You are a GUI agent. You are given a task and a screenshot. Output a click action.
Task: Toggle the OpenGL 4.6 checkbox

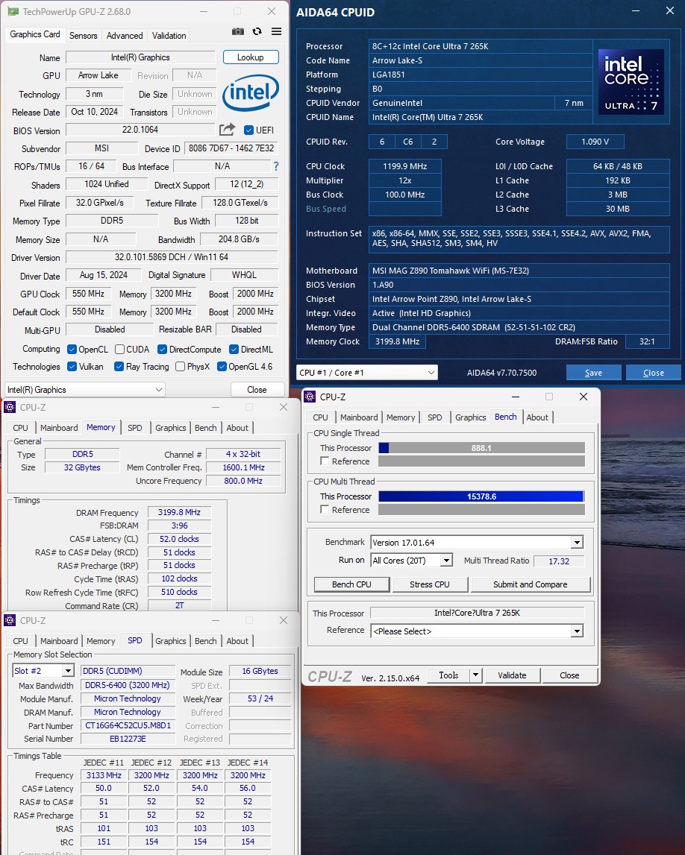click(222, 367)
